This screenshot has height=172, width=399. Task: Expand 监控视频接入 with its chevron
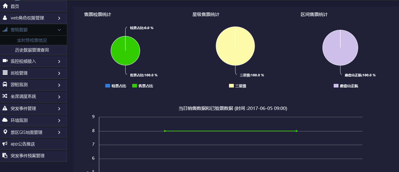click(59, 61)
